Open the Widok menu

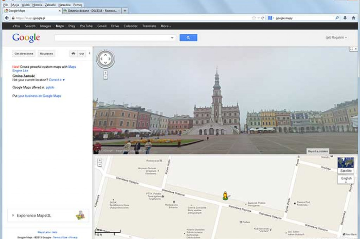(25, 5)
